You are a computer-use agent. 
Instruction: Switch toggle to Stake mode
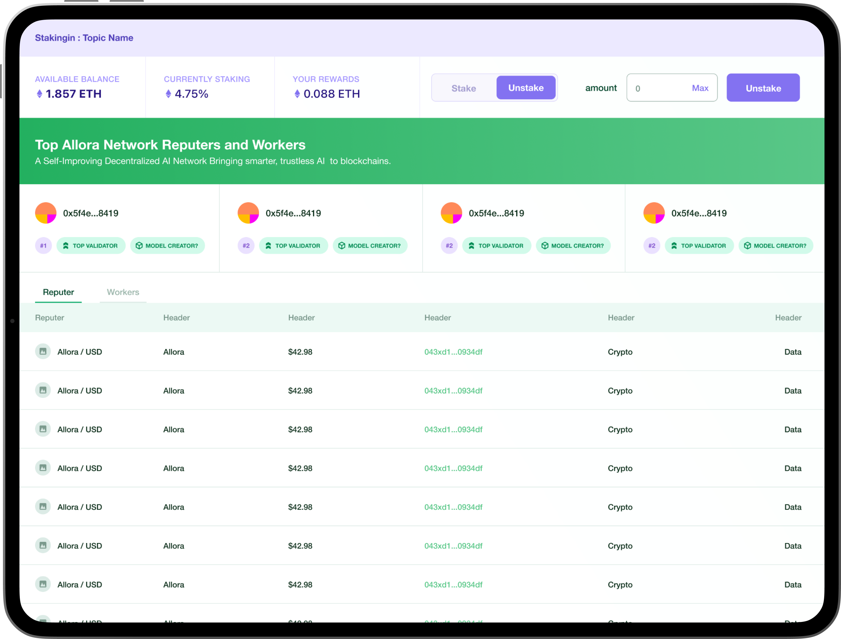coord(464,88)
